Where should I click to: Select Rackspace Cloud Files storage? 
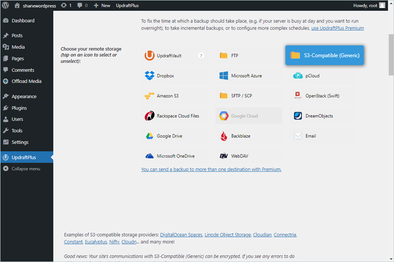point(174,116)
